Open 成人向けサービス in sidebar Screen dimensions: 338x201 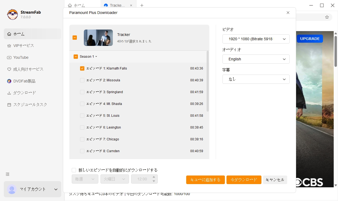coord(28,69)
